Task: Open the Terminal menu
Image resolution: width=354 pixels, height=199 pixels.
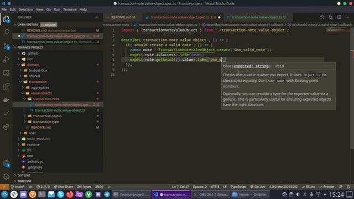Action: (x=70, y=9)
